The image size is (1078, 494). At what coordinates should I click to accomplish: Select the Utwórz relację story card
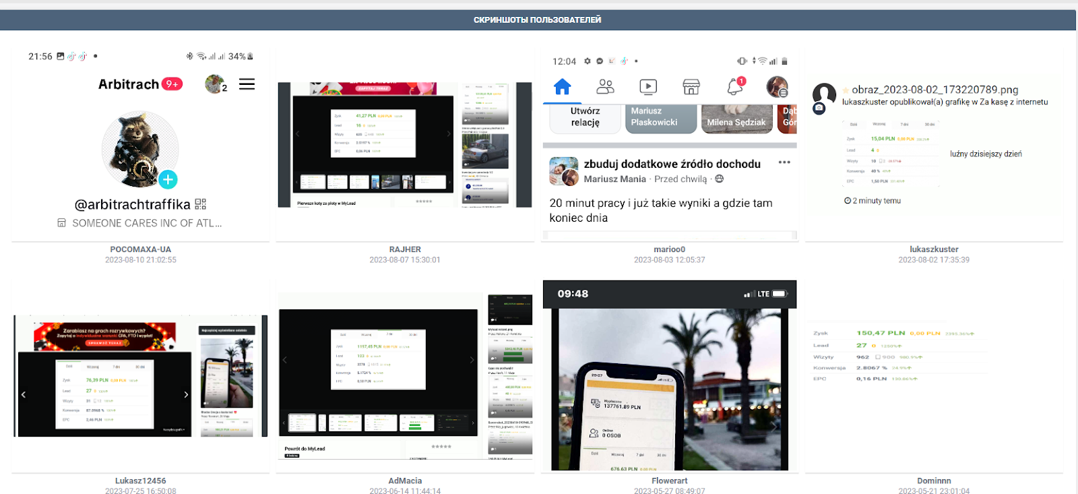pos(585,118)
